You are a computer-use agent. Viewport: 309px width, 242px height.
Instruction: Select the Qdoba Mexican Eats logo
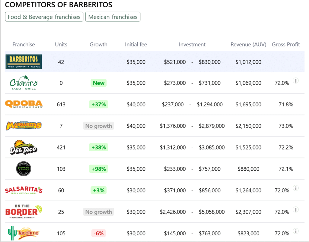(24, 104)
